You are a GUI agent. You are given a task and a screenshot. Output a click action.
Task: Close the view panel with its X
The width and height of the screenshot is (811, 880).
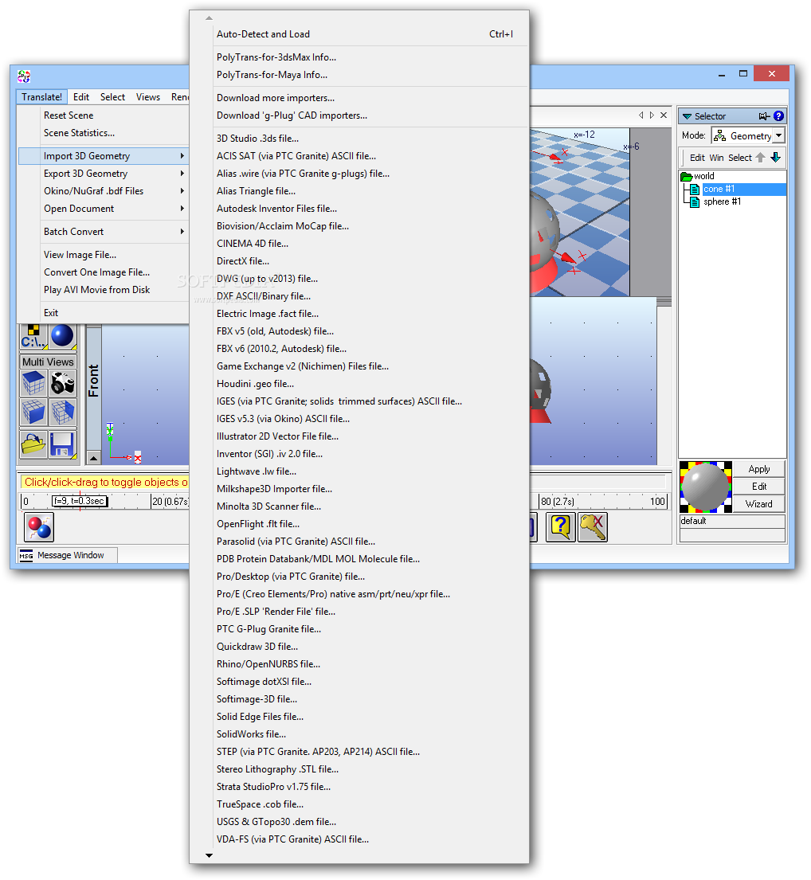(664, 115)
